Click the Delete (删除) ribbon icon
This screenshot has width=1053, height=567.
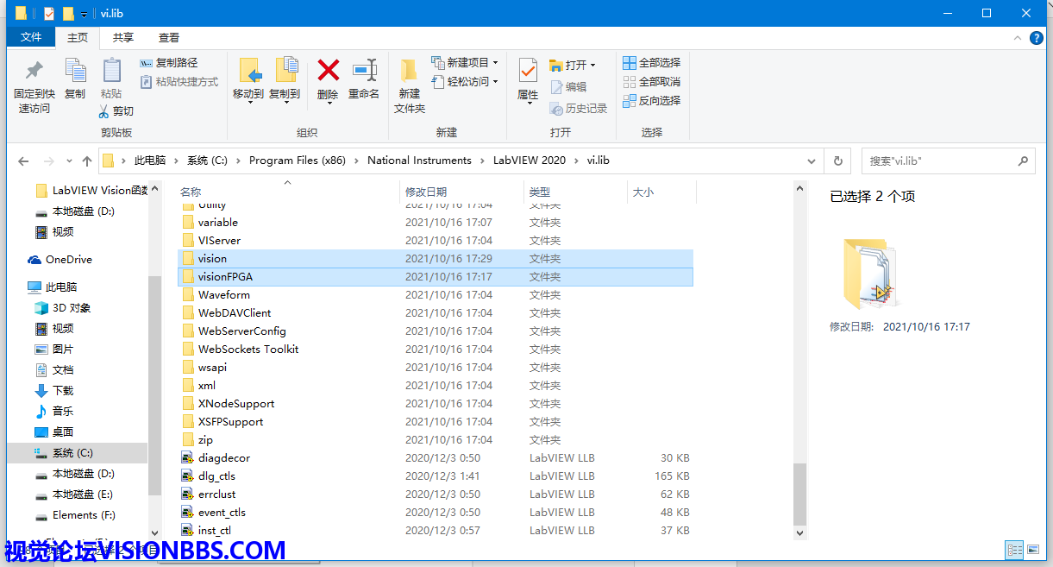pyautogui.click(x=328, y=79)
